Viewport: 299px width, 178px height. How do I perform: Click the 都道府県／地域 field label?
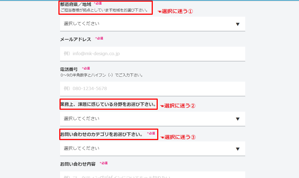click(76, 4)
